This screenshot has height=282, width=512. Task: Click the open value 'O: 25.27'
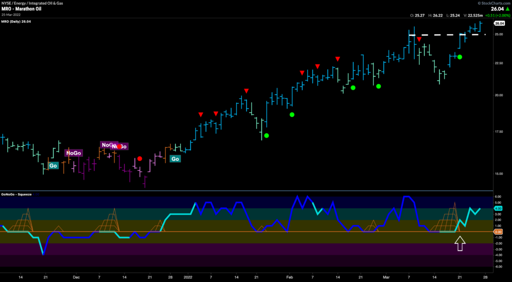click(x=416, y=15)
